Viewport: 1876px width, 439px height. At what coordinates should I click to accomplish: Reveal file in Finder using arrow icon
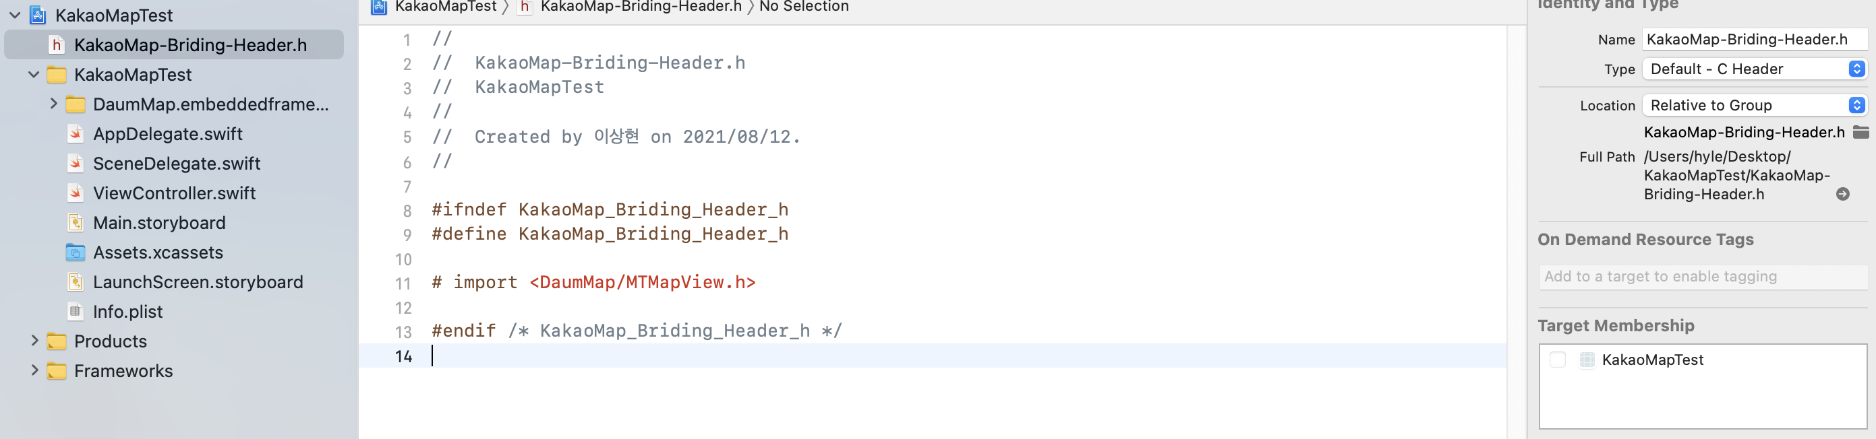click(x=1842, y=194)
